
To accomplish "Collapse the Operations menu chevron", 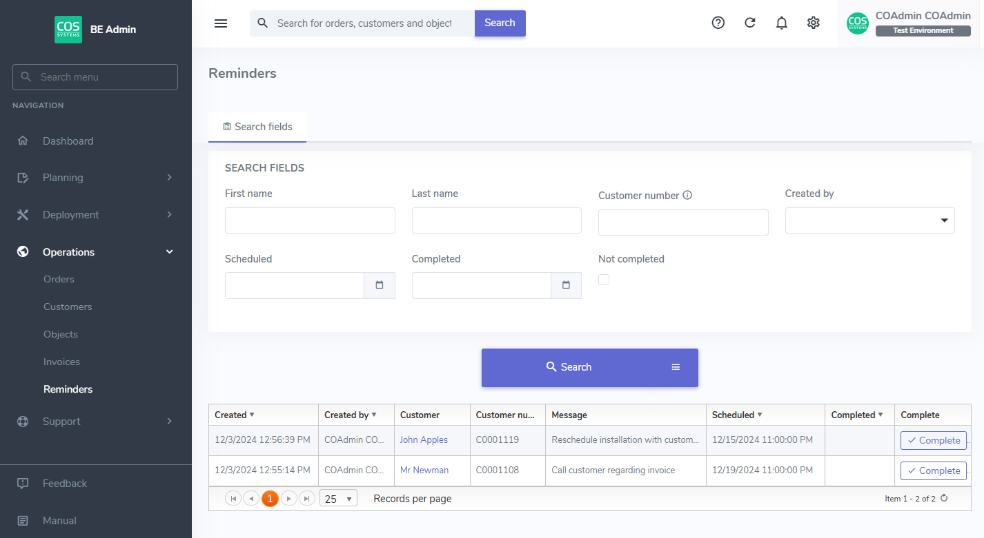I will 169,252.
